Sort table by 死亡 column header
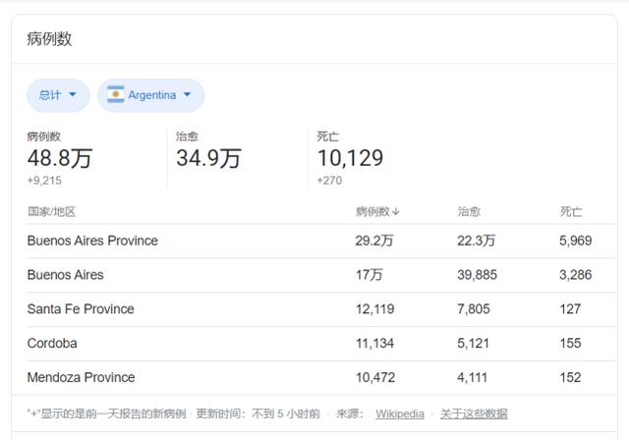 (x=571, y=211)
